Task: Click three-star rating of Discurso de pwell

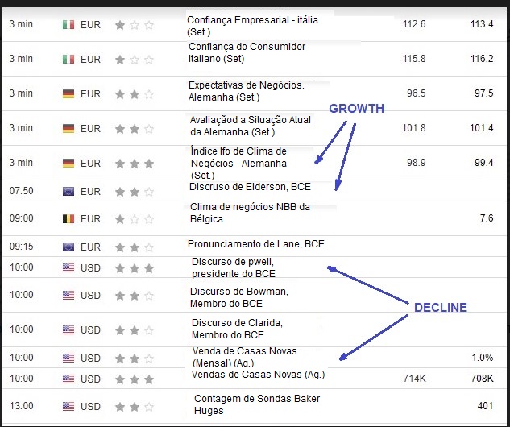Action: 135,268
